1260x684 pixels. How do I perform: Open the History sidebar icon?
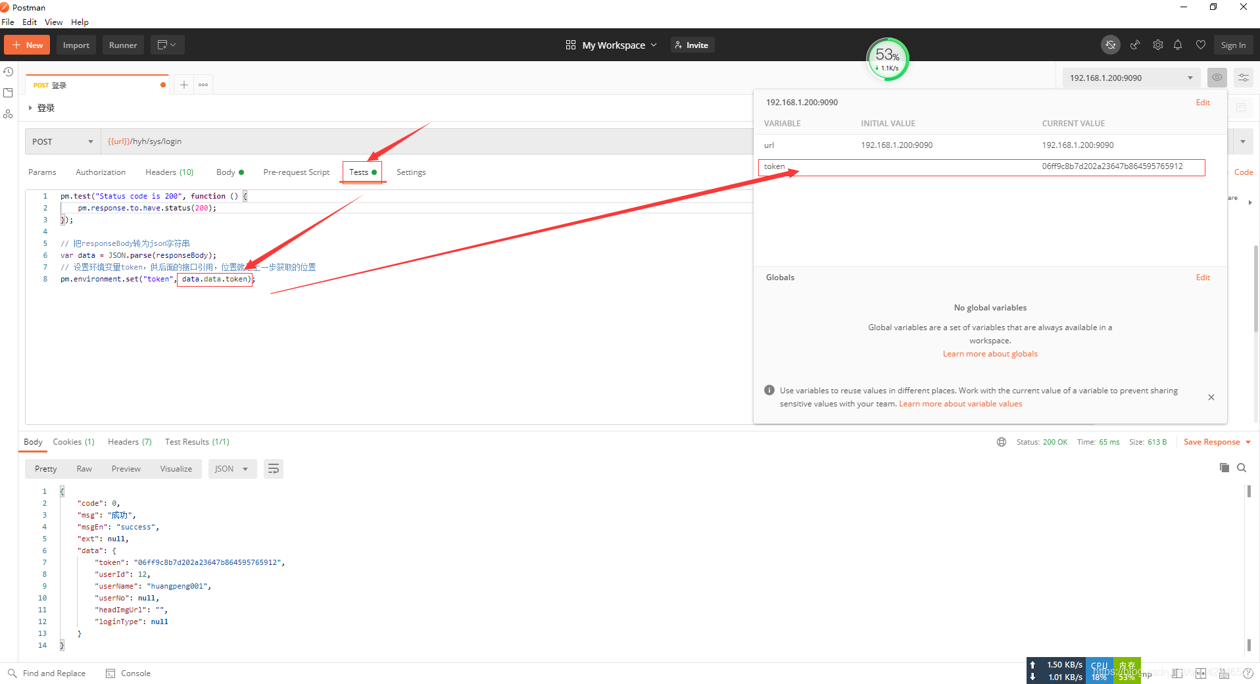coord(8,72)
